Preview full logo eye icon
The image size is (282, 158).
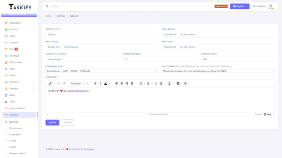pos(173,29)
